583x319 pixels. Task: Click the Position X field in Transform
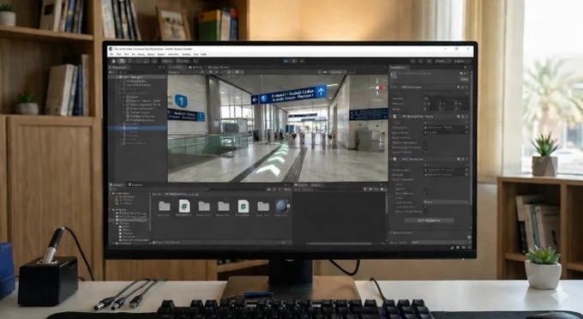click(x=431, y=104)
